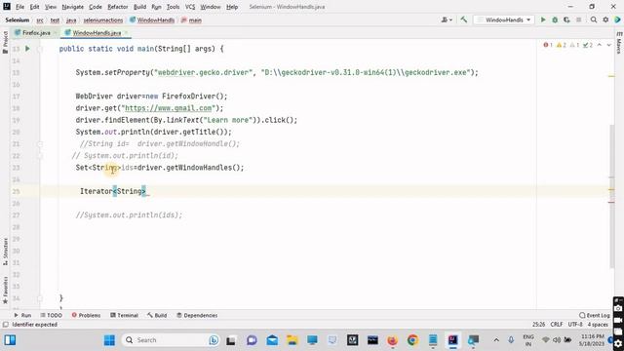Open the Edit menu
Screen dimensions: 624x351
35,7
